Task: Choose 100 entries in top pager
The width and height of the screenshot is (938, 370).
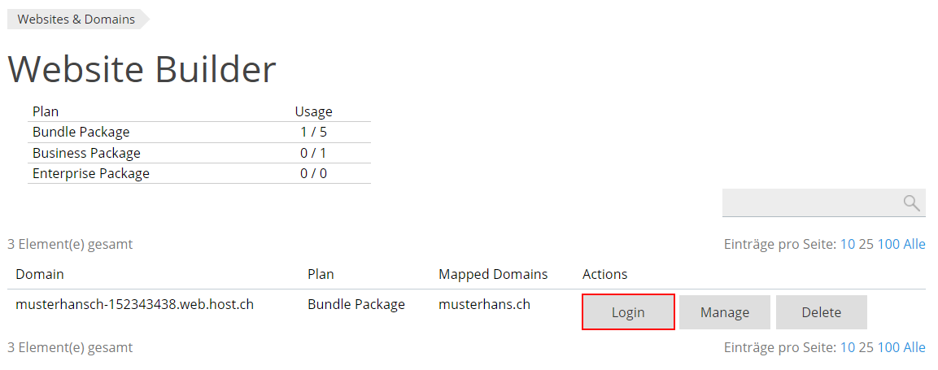Action: 888,244
